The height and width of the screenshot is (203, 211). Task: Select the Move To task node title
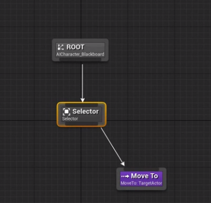click(x=145, y=176)
